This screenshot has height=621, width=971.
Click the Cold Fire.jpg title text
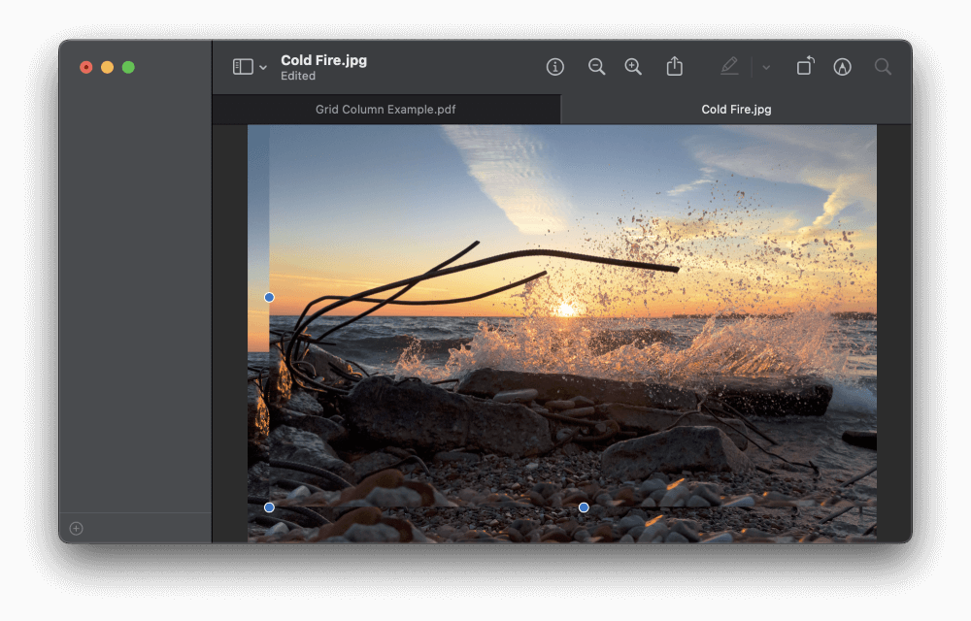[323, 59]
